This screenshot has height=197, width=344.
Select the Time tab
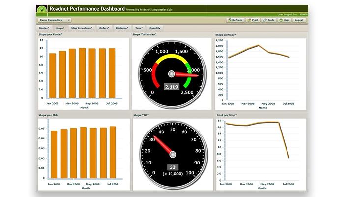point(139,28)
